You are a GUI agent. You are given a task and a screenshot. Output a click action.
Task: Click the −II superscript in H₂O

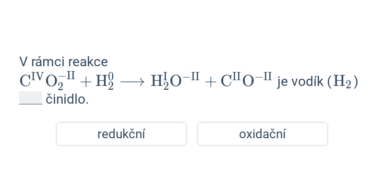coord(191,76)
